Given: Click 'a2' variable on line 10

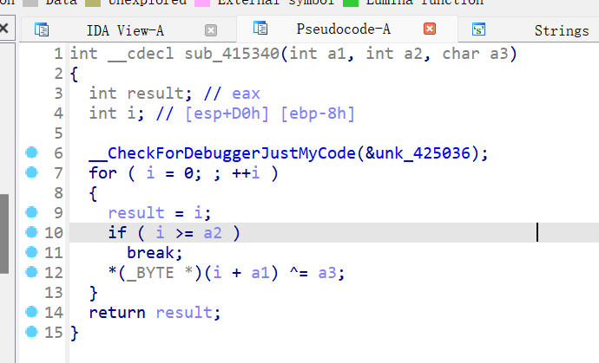Looking at the screenshot, I should [213, 233].
